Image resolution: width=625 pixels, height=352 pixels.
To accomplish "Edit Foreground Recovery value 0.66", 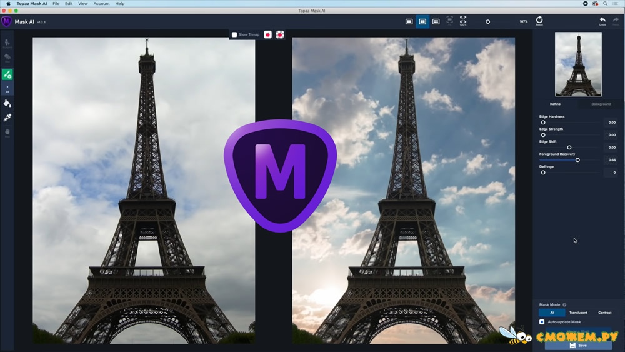I will [612, 160].
